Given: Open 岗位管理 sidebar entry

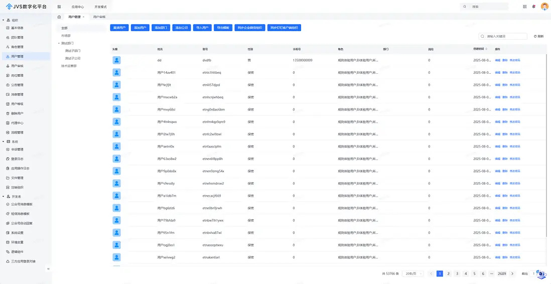Looking at the screenshot, I should tap(17, 75).
